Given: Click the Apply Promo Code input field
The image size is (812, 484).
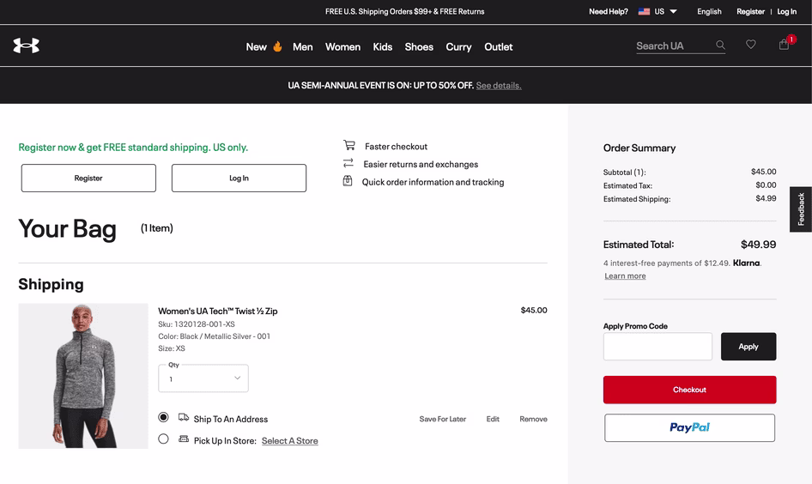Looking at the screenshot, I should coord(657,347).
